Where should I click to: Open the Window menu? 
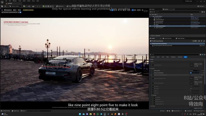click(x=14, y=1)
